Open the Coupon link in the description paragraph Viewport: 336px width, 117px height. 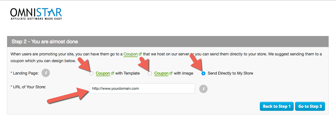[x=131, y=54]
